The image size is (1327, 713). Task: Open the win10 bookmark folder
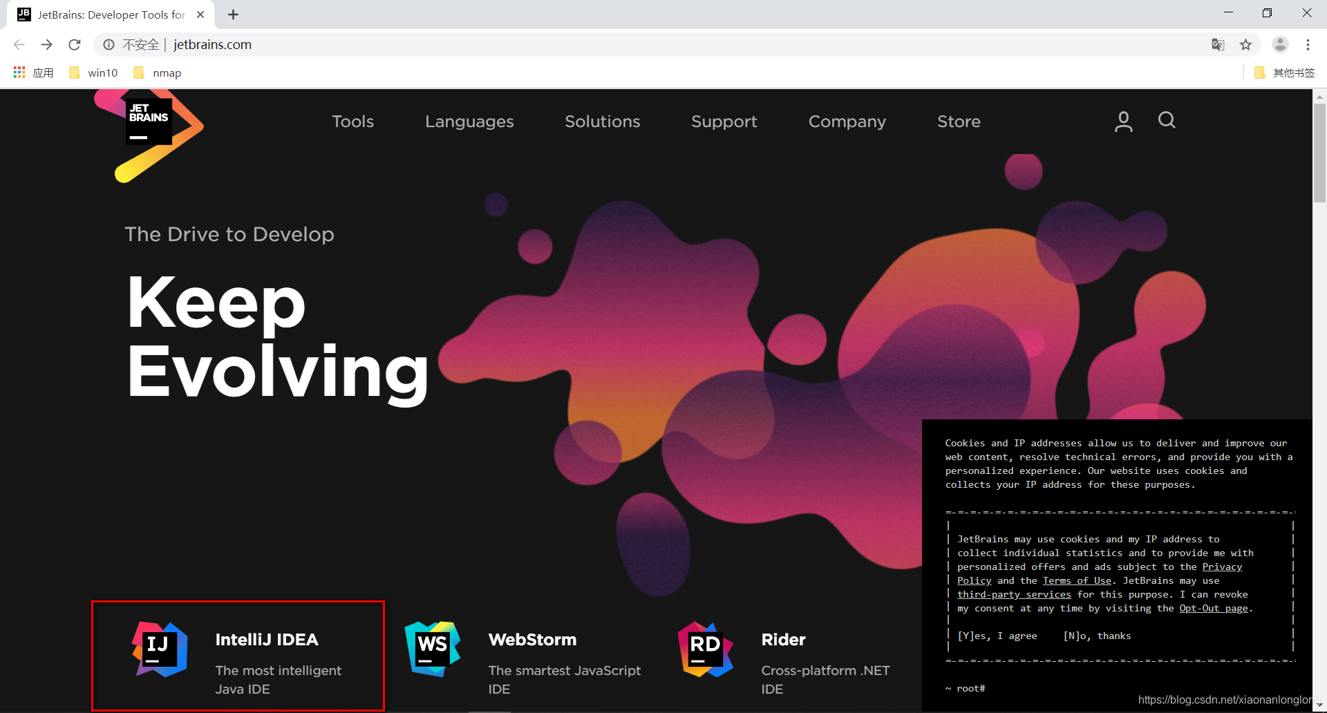(93, 73)
